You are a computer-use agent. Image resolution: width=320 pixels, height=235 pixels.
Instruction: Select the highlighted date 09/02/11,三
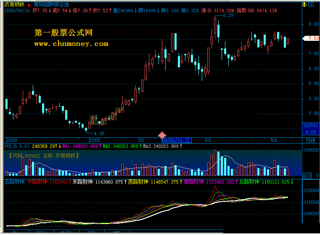click(x=177, y=140)
